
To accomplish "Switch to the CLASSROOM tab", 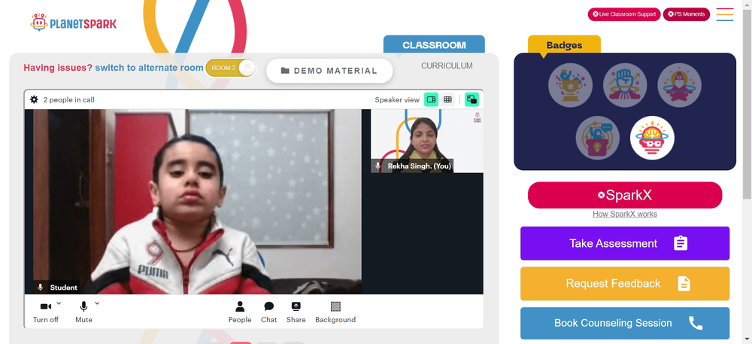I will point(434,44).
